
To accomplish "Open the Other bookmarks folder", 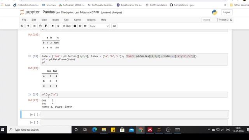I will pos(239,5).
